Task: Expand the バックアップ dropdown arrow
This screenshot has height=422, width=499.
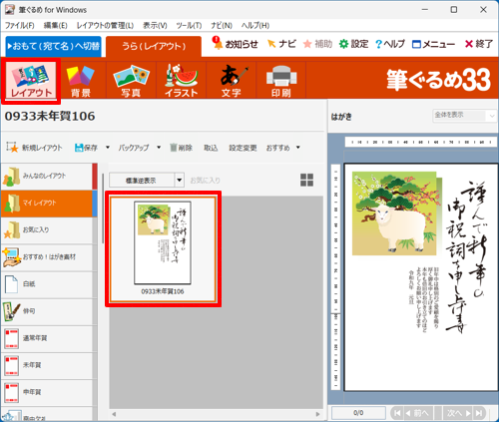Action: point(159,148)
